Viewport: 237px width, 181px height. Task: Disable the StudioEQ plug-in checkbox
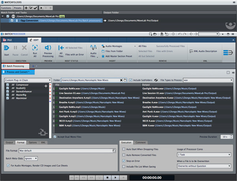pos(8,88)
